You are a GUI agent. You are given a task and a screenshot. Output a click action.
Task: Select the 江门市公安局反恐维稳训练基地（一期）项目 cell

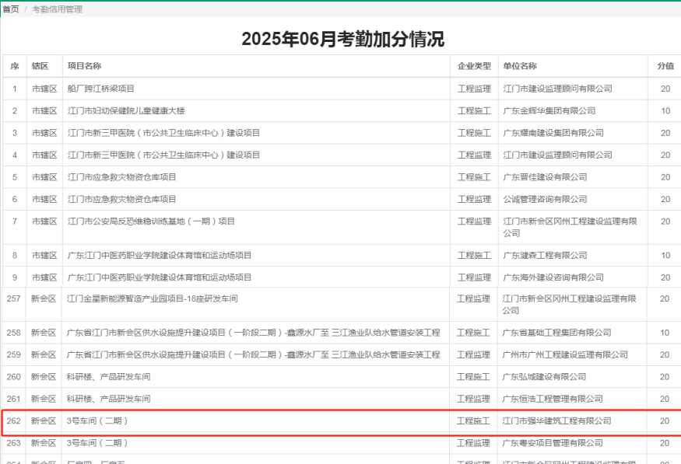tap(151, 222)
